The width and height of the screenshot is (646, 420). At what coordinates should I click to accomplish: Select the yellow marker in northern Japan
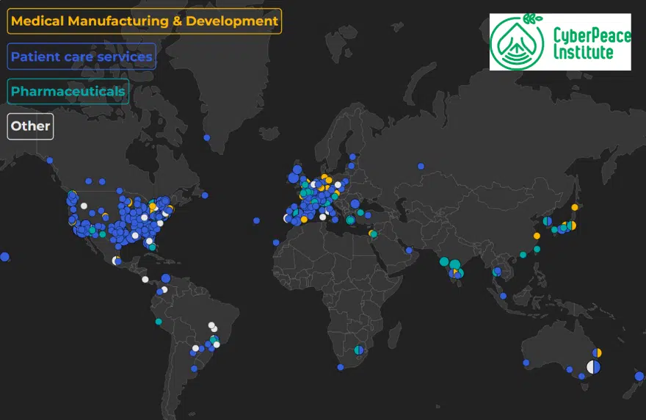pyautogui.click(x=574, y=207)
